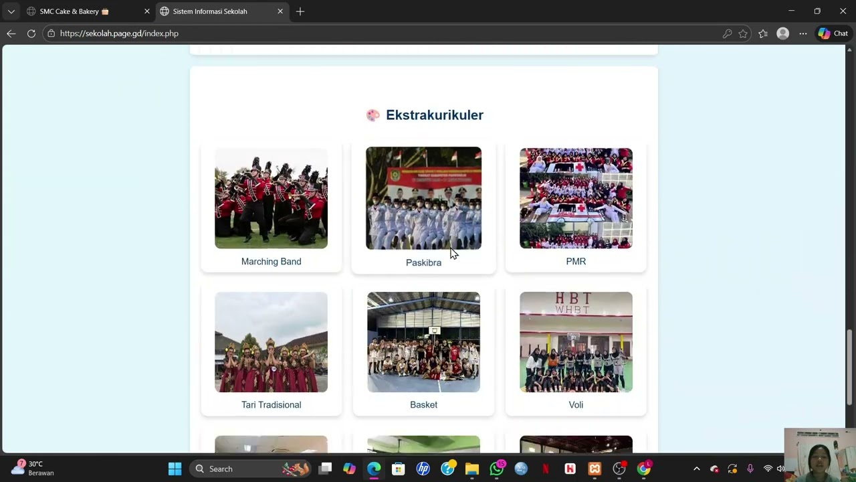Open Wi-Fi network settings tray icon
Screen dimensions: 856x482
click(x=768, y=469)
